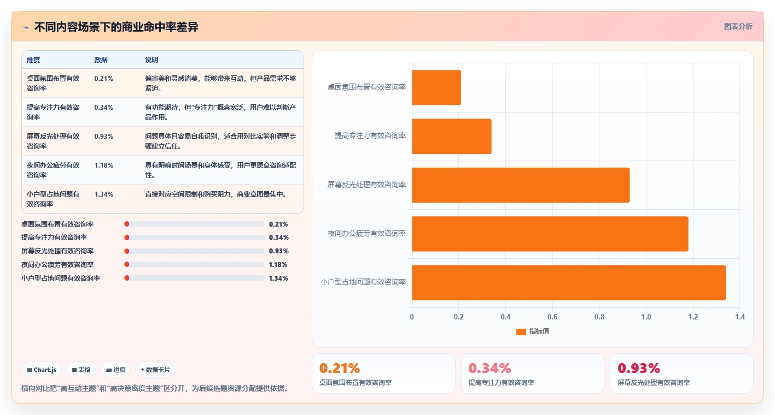Click the footer note starting 横向对比把
Viewport: 775px width, 415px height.
click(155, 389)
